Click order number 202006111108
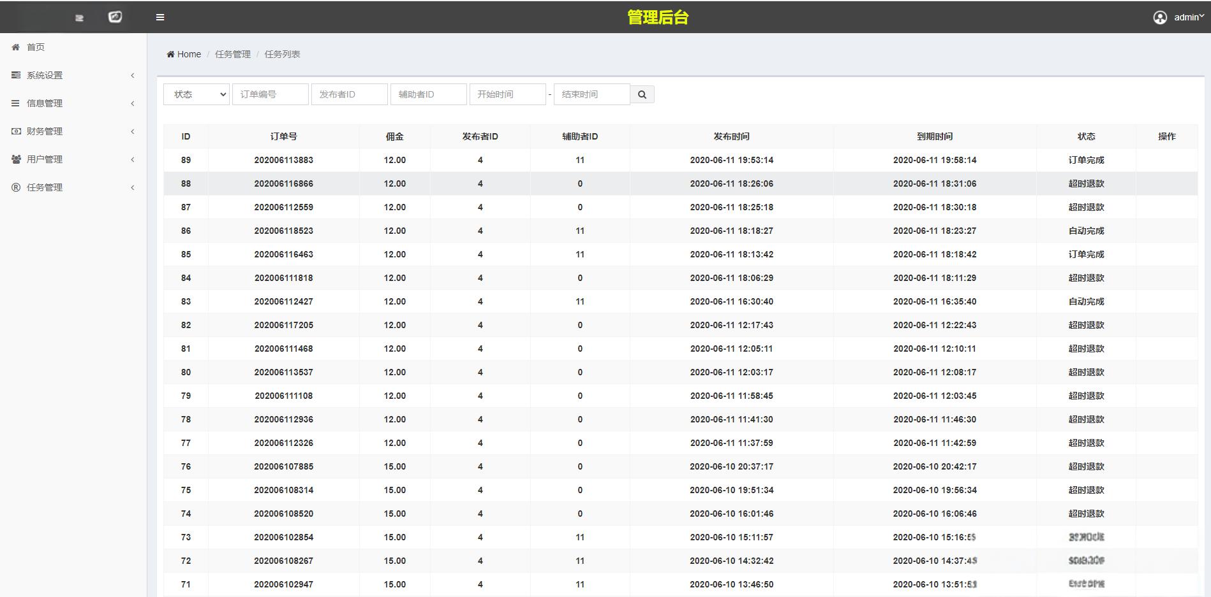1211x597 pixels. 284,396
